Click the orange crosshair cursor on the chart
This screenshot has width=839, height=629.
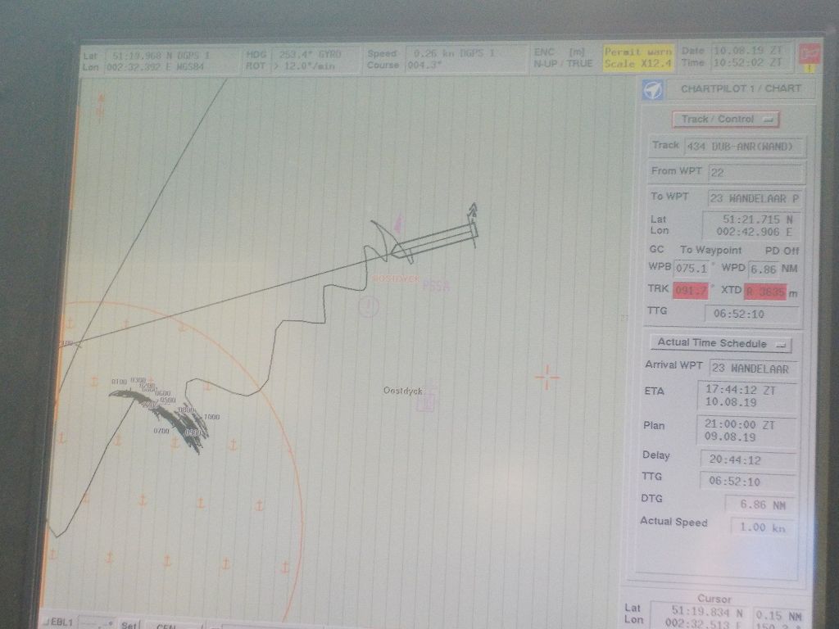click(x=546, y=377)
